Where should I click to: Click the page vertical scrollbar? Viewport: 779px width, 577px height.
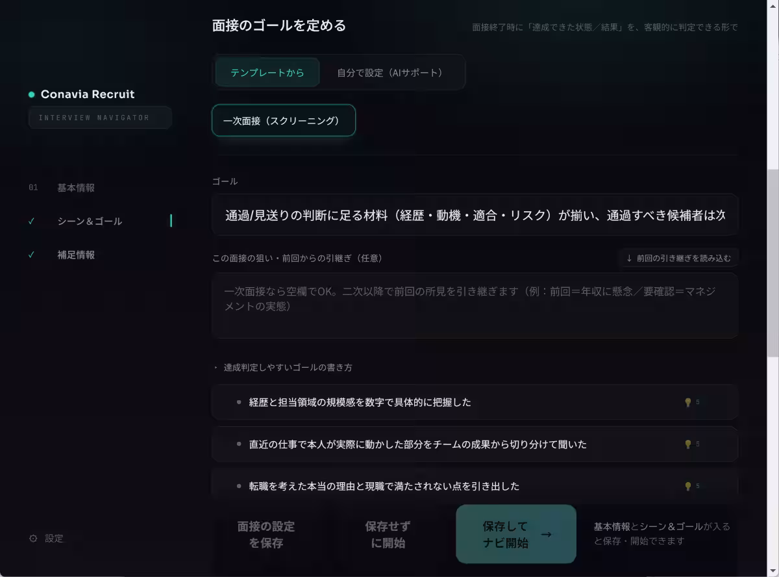(773, 263)
